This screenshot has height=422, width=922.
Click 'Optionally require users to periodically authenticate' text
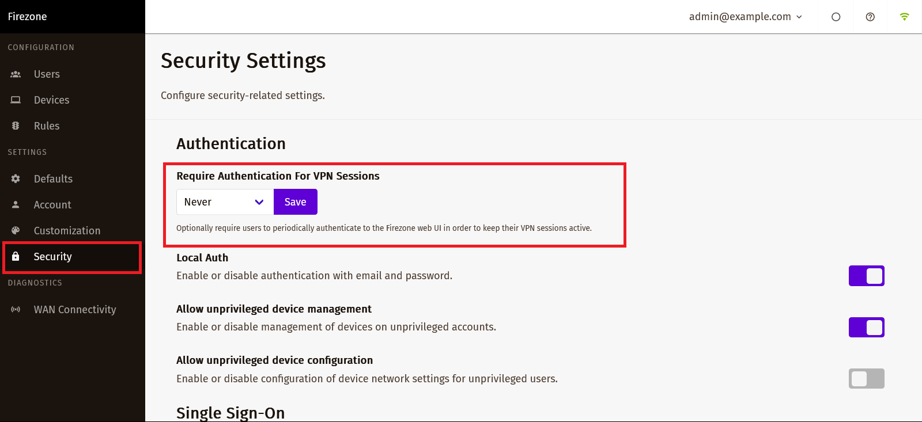point(384,228)
